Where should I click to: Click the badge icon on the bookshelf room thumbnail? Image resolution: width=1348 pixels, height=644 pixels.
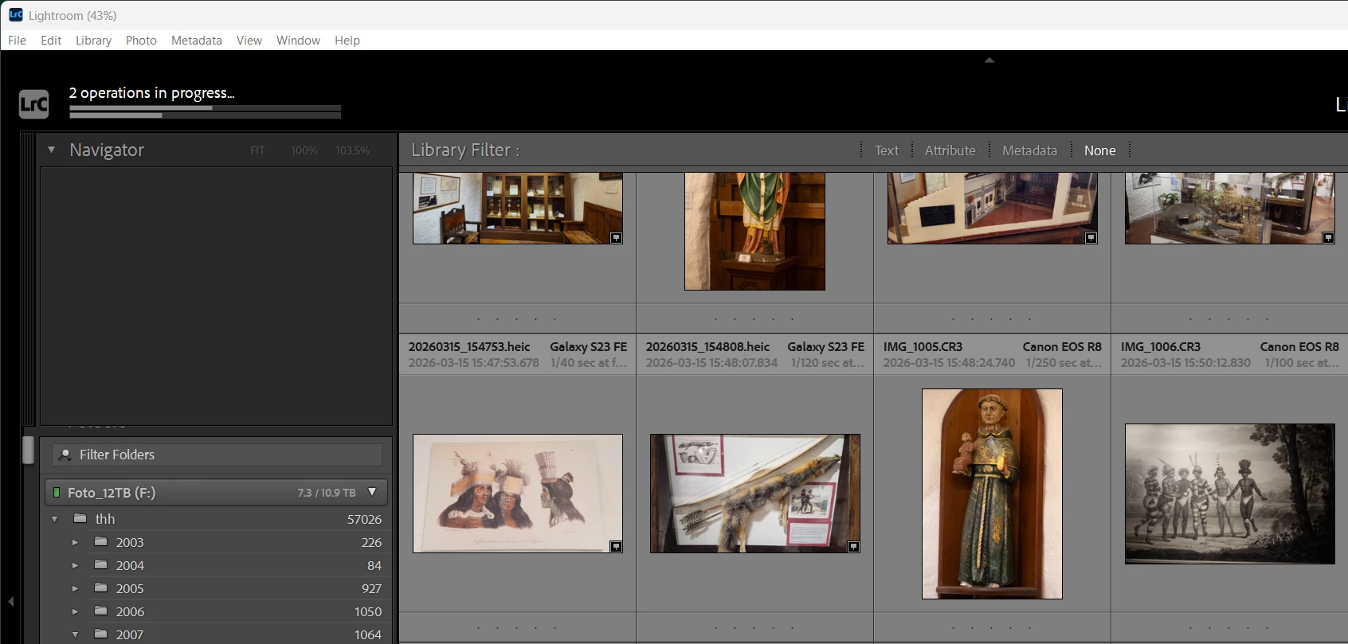tap(616, 237)
